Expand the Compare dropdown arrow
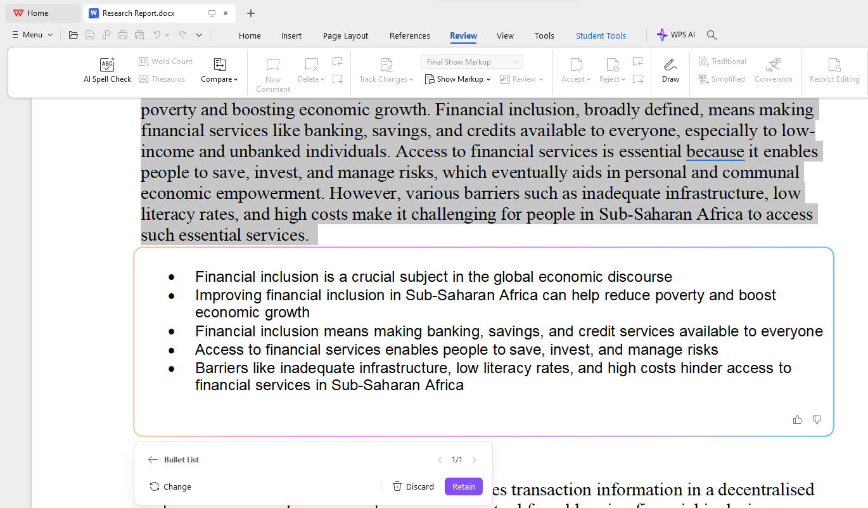 tap(236, 80)
